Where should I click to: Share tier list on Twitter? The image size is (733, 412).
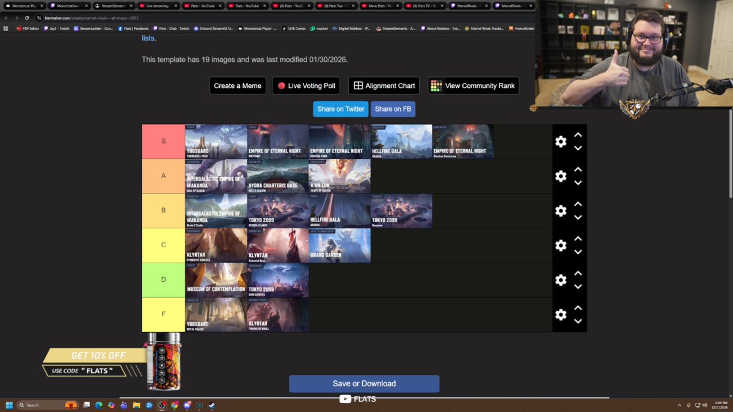341,109
